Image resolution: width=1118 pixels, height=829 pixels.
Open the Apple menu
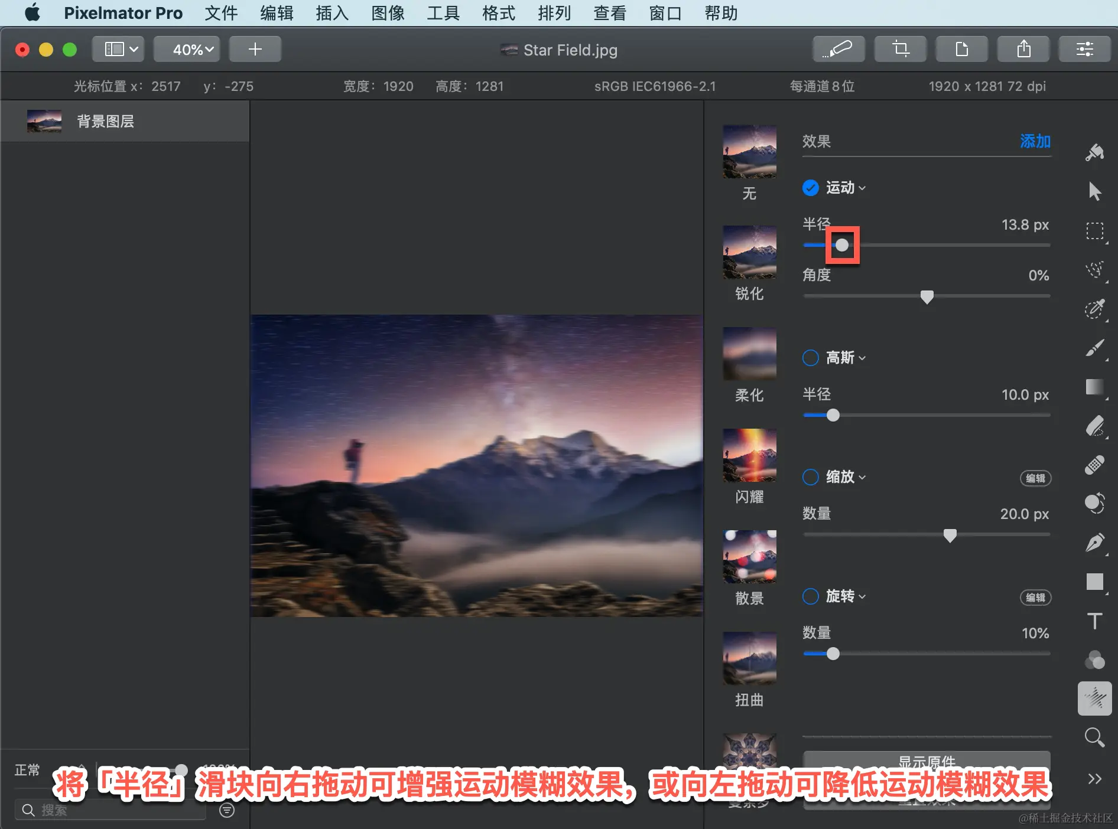tap(32, 12)
